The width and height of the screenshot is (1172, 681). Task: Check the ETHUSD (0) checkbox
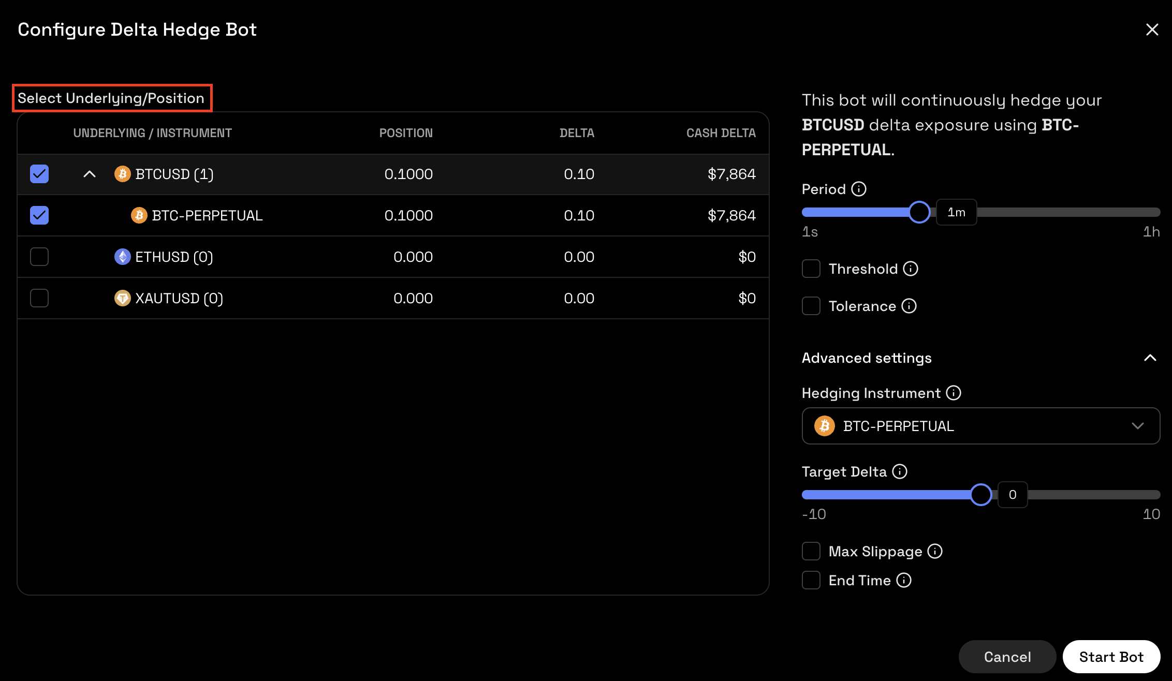[x=39, y=257]
